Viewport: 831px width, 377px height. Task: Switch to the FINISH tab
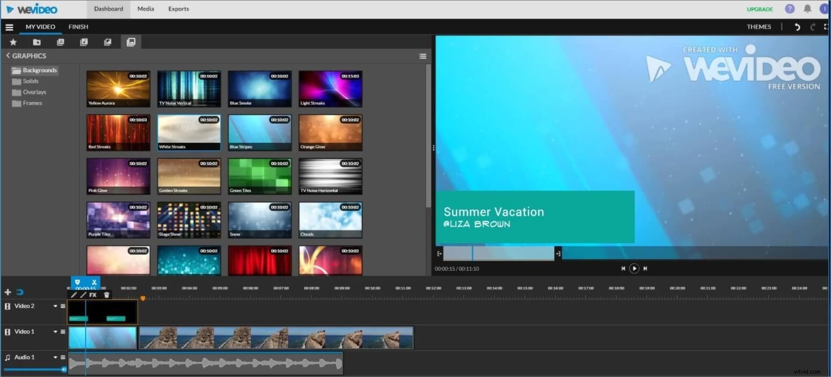78,27
